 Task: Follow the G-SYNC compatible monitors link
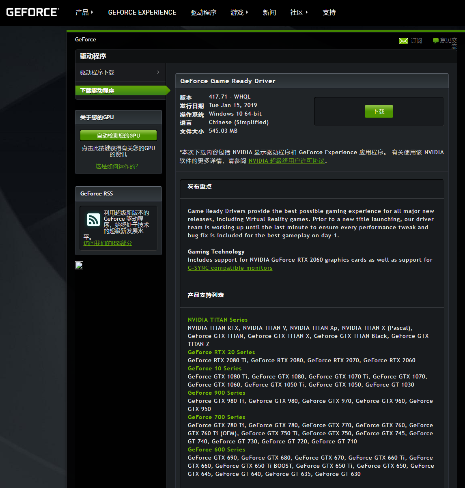(230, 268)
